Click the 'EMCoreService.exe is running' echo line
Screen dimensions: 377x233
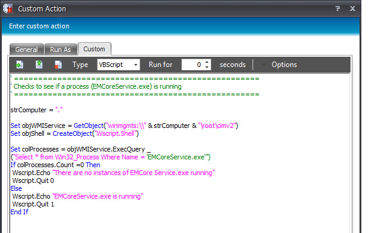78,196
